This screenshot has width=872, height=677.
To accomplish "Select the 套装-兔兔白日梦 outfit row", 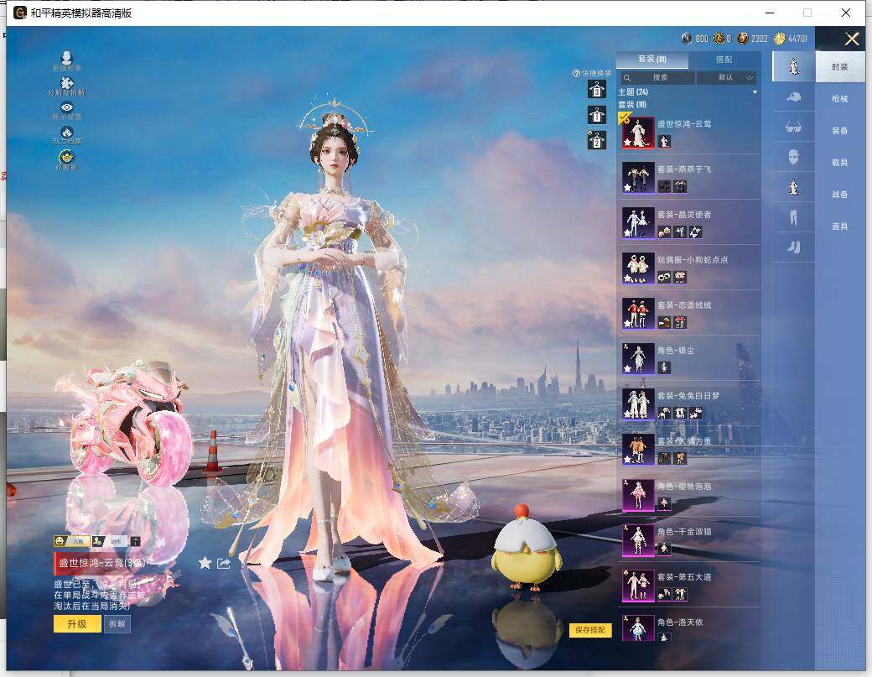I will coord(689,404).
